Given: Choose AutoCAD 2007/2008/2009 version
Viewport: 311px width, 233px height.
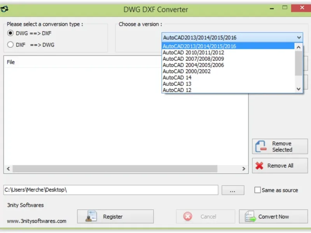Looking at the screenshot, I should click(228, 59).
